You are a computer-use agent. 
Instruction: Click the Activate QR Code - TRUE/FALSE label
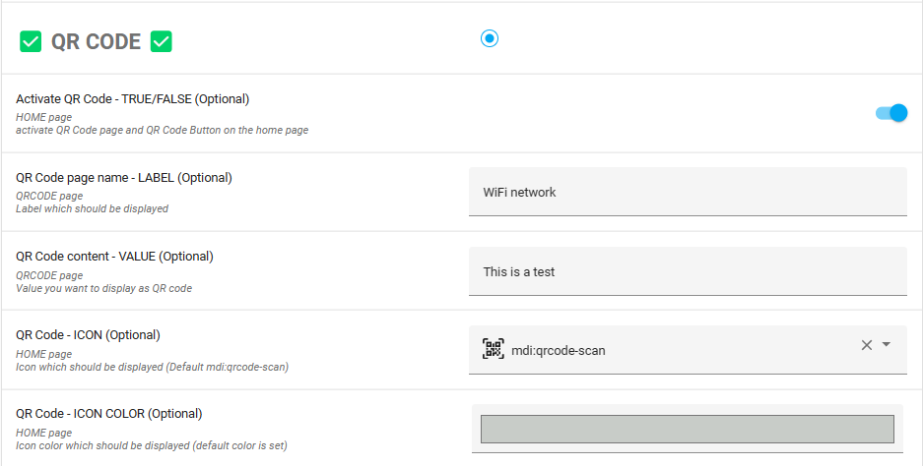[133, 99]
